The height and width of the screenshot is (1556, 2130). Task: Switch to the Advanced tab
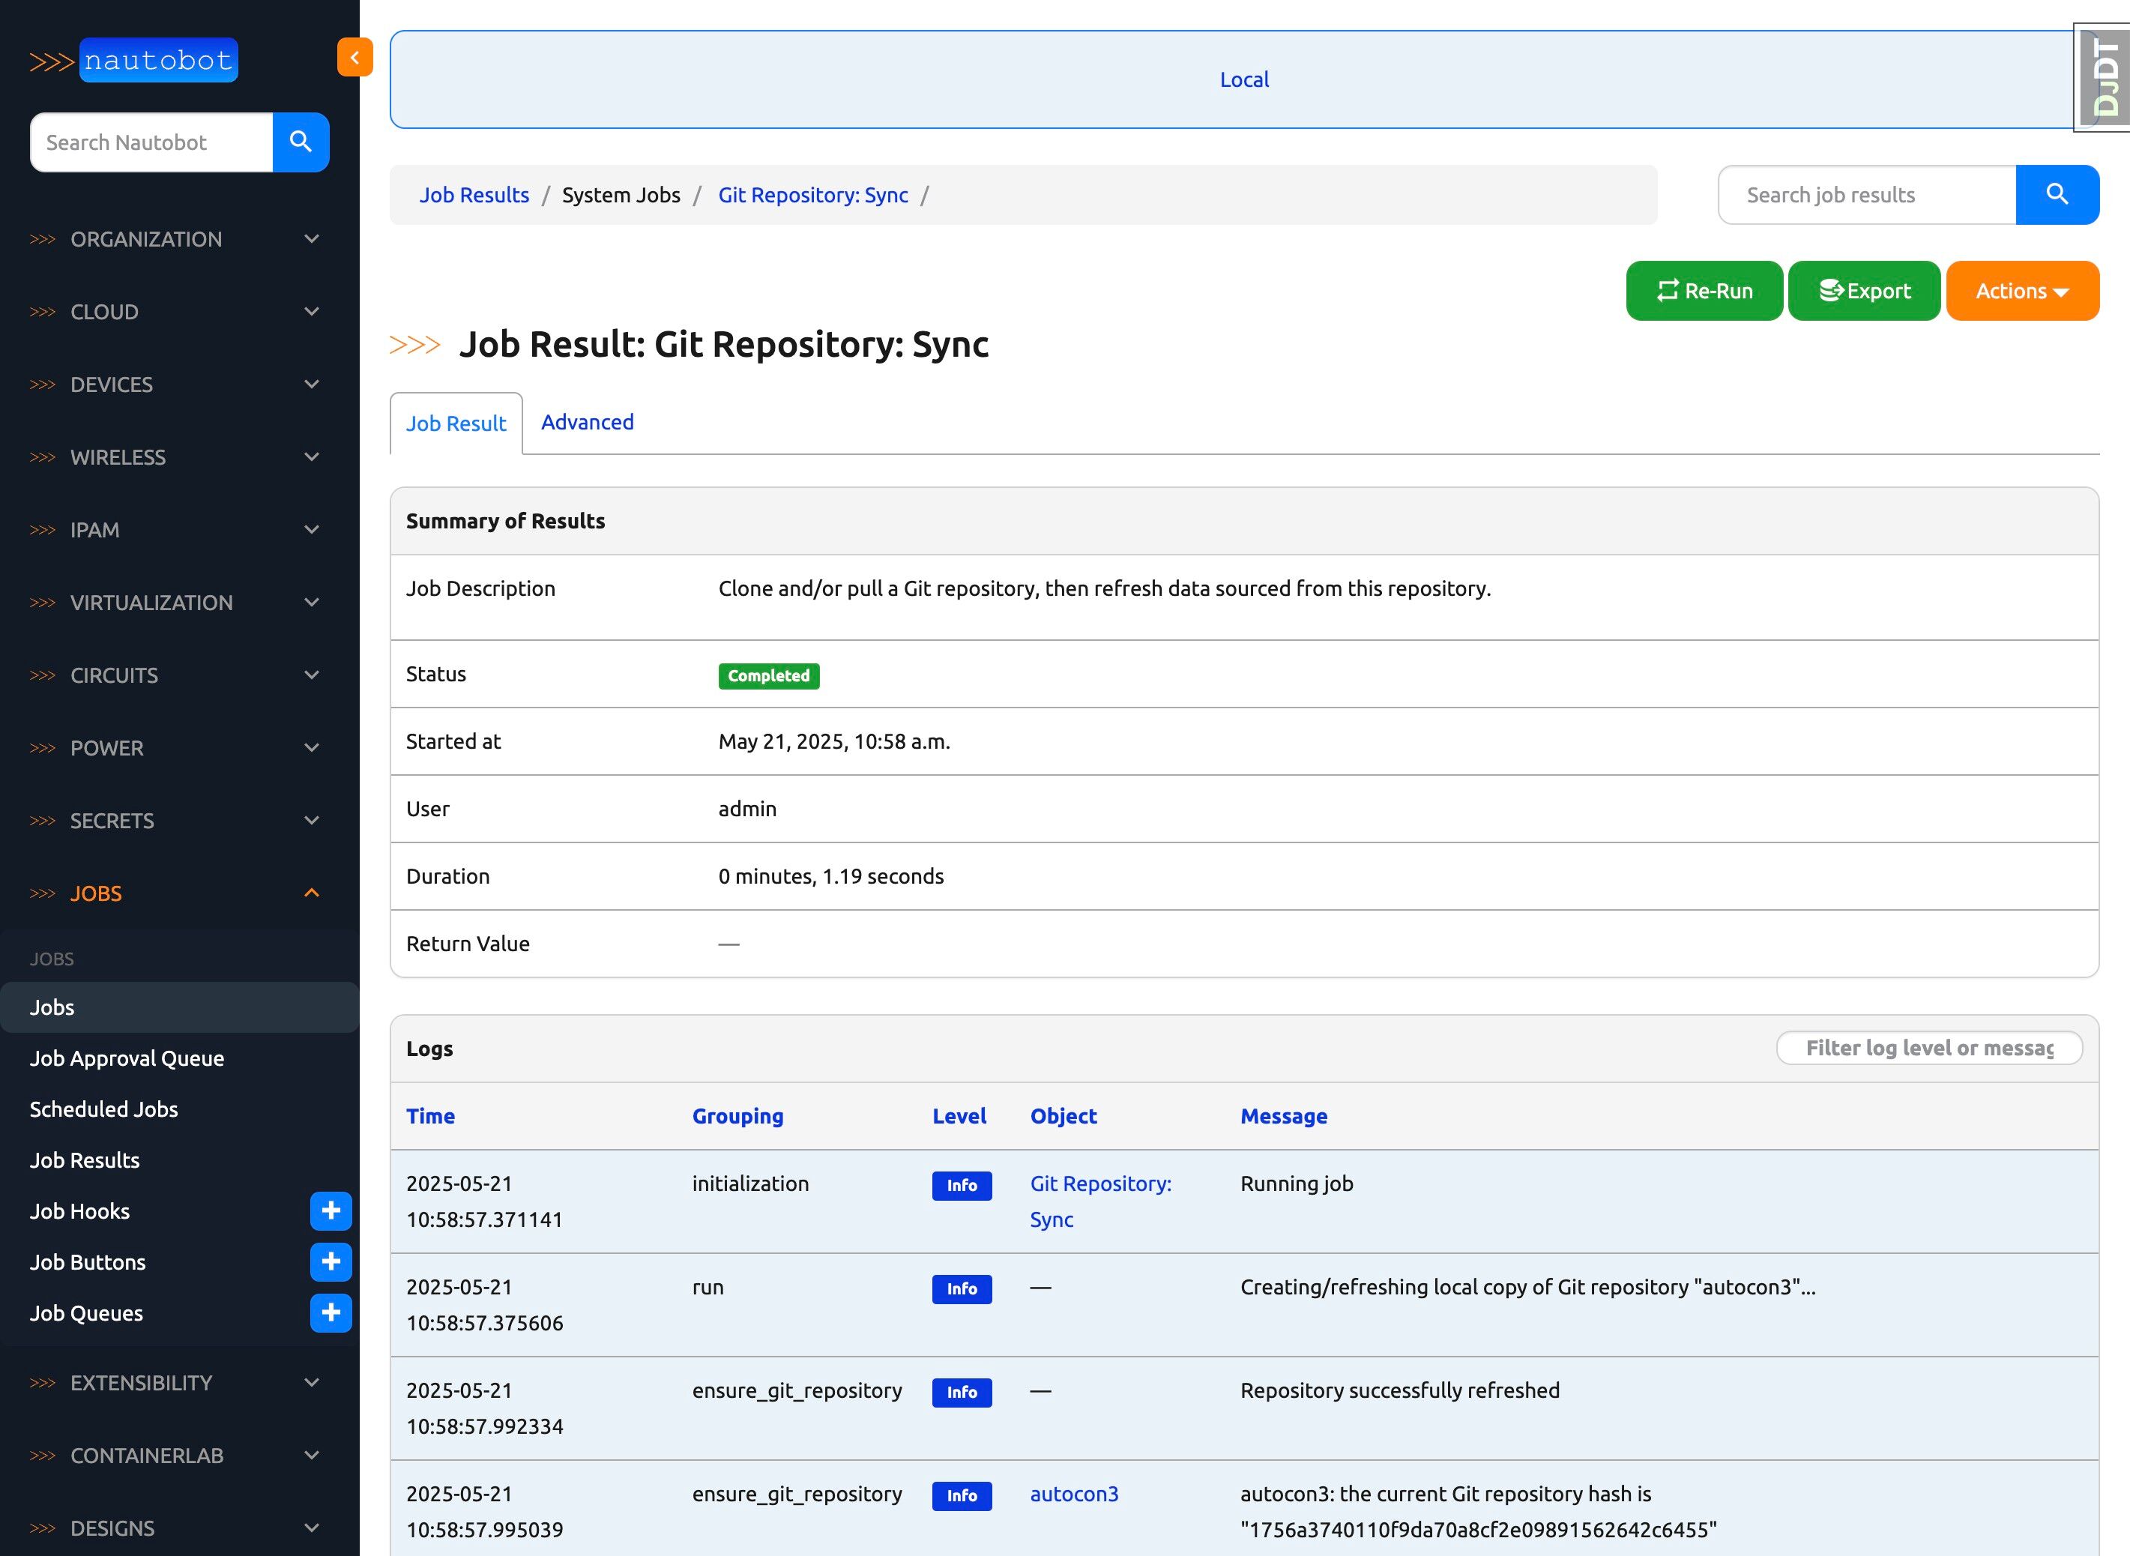(x=587, y=422)
